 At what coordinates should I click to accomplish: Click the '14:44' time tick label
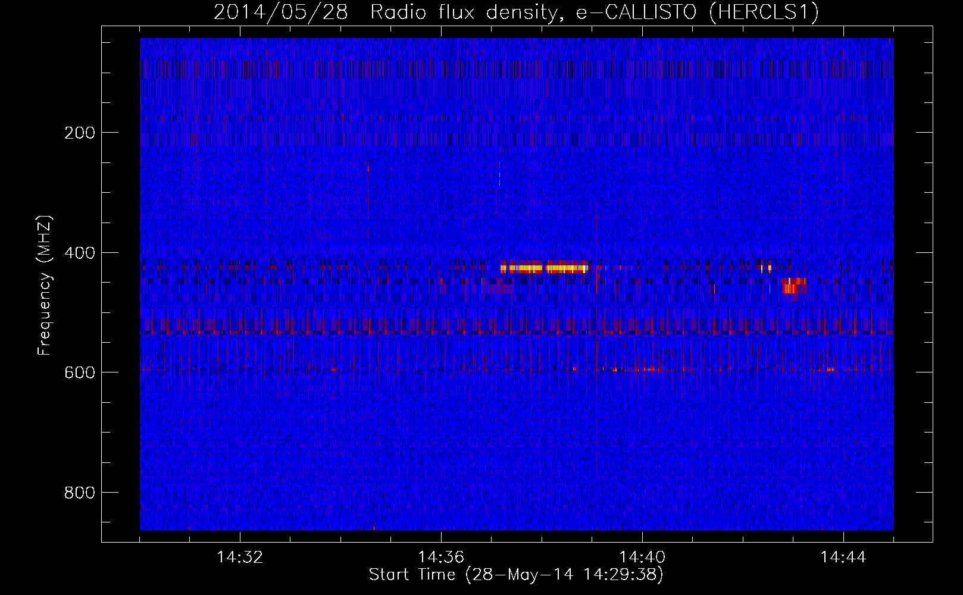(843, 558)
